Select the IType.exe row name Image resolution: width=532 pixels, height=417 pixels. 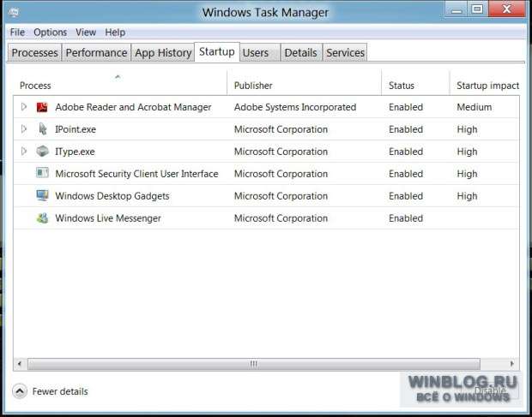click(x=75, y=152)
